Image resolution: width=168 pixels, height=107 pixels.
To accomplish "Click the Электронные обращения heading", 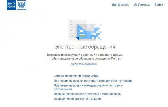I will point(85,47).
